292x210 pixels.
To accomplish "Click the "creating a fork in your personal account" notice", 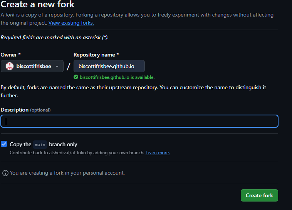I will (67, 173).
